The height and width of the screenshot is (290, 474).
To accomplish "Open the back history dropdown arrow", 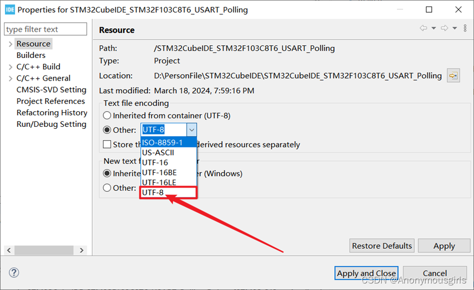I will (434, 28).
